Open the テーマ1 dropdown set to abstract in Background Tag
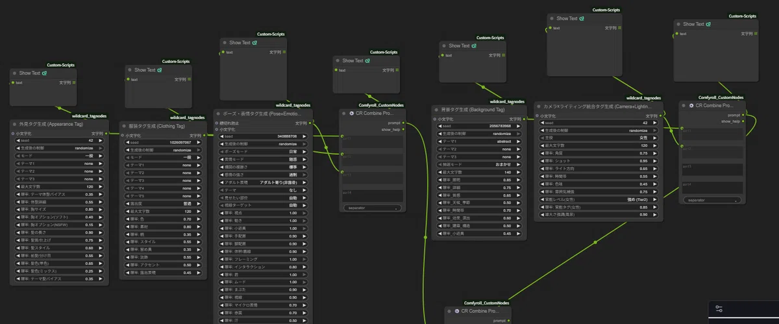 479,142
